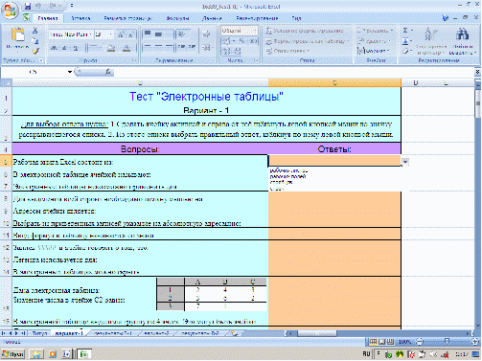The width and height of the screenshot is (482, 361).
Task: Click the Format Painter brush icon
Action: 35,51
